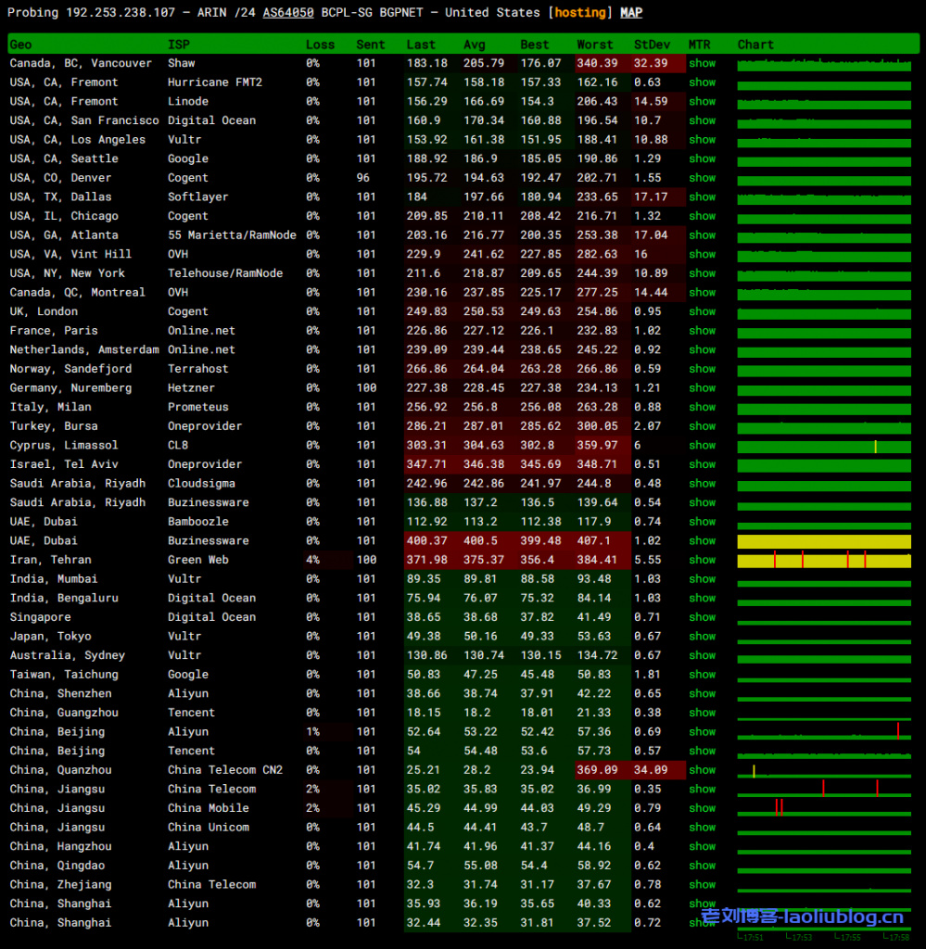Open the AS64050 link in header

[288, 12]
